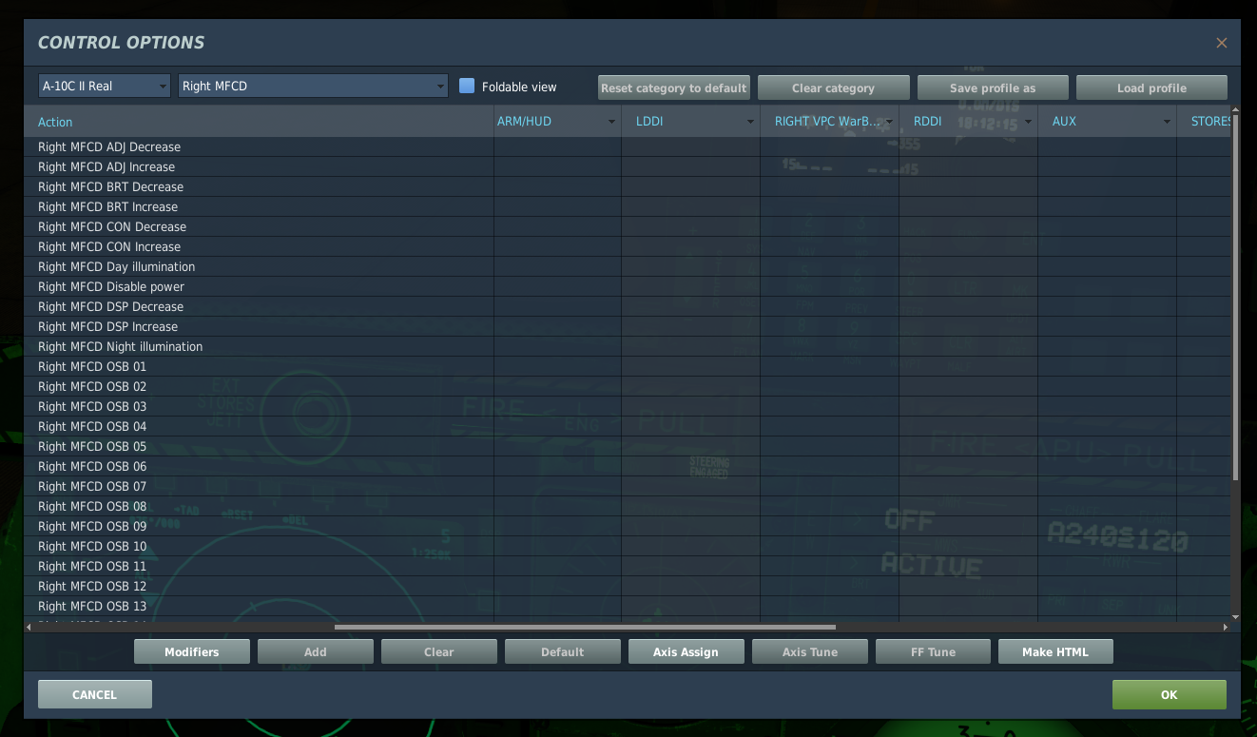
Task: Select the Right MFCD OSB 05 row
Action: coord(92,447)
